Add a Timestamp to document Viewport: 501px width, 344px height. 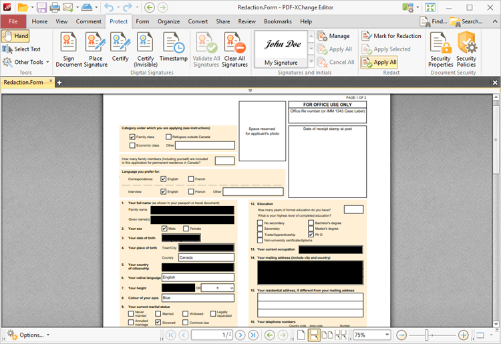[x=174, y=47]
